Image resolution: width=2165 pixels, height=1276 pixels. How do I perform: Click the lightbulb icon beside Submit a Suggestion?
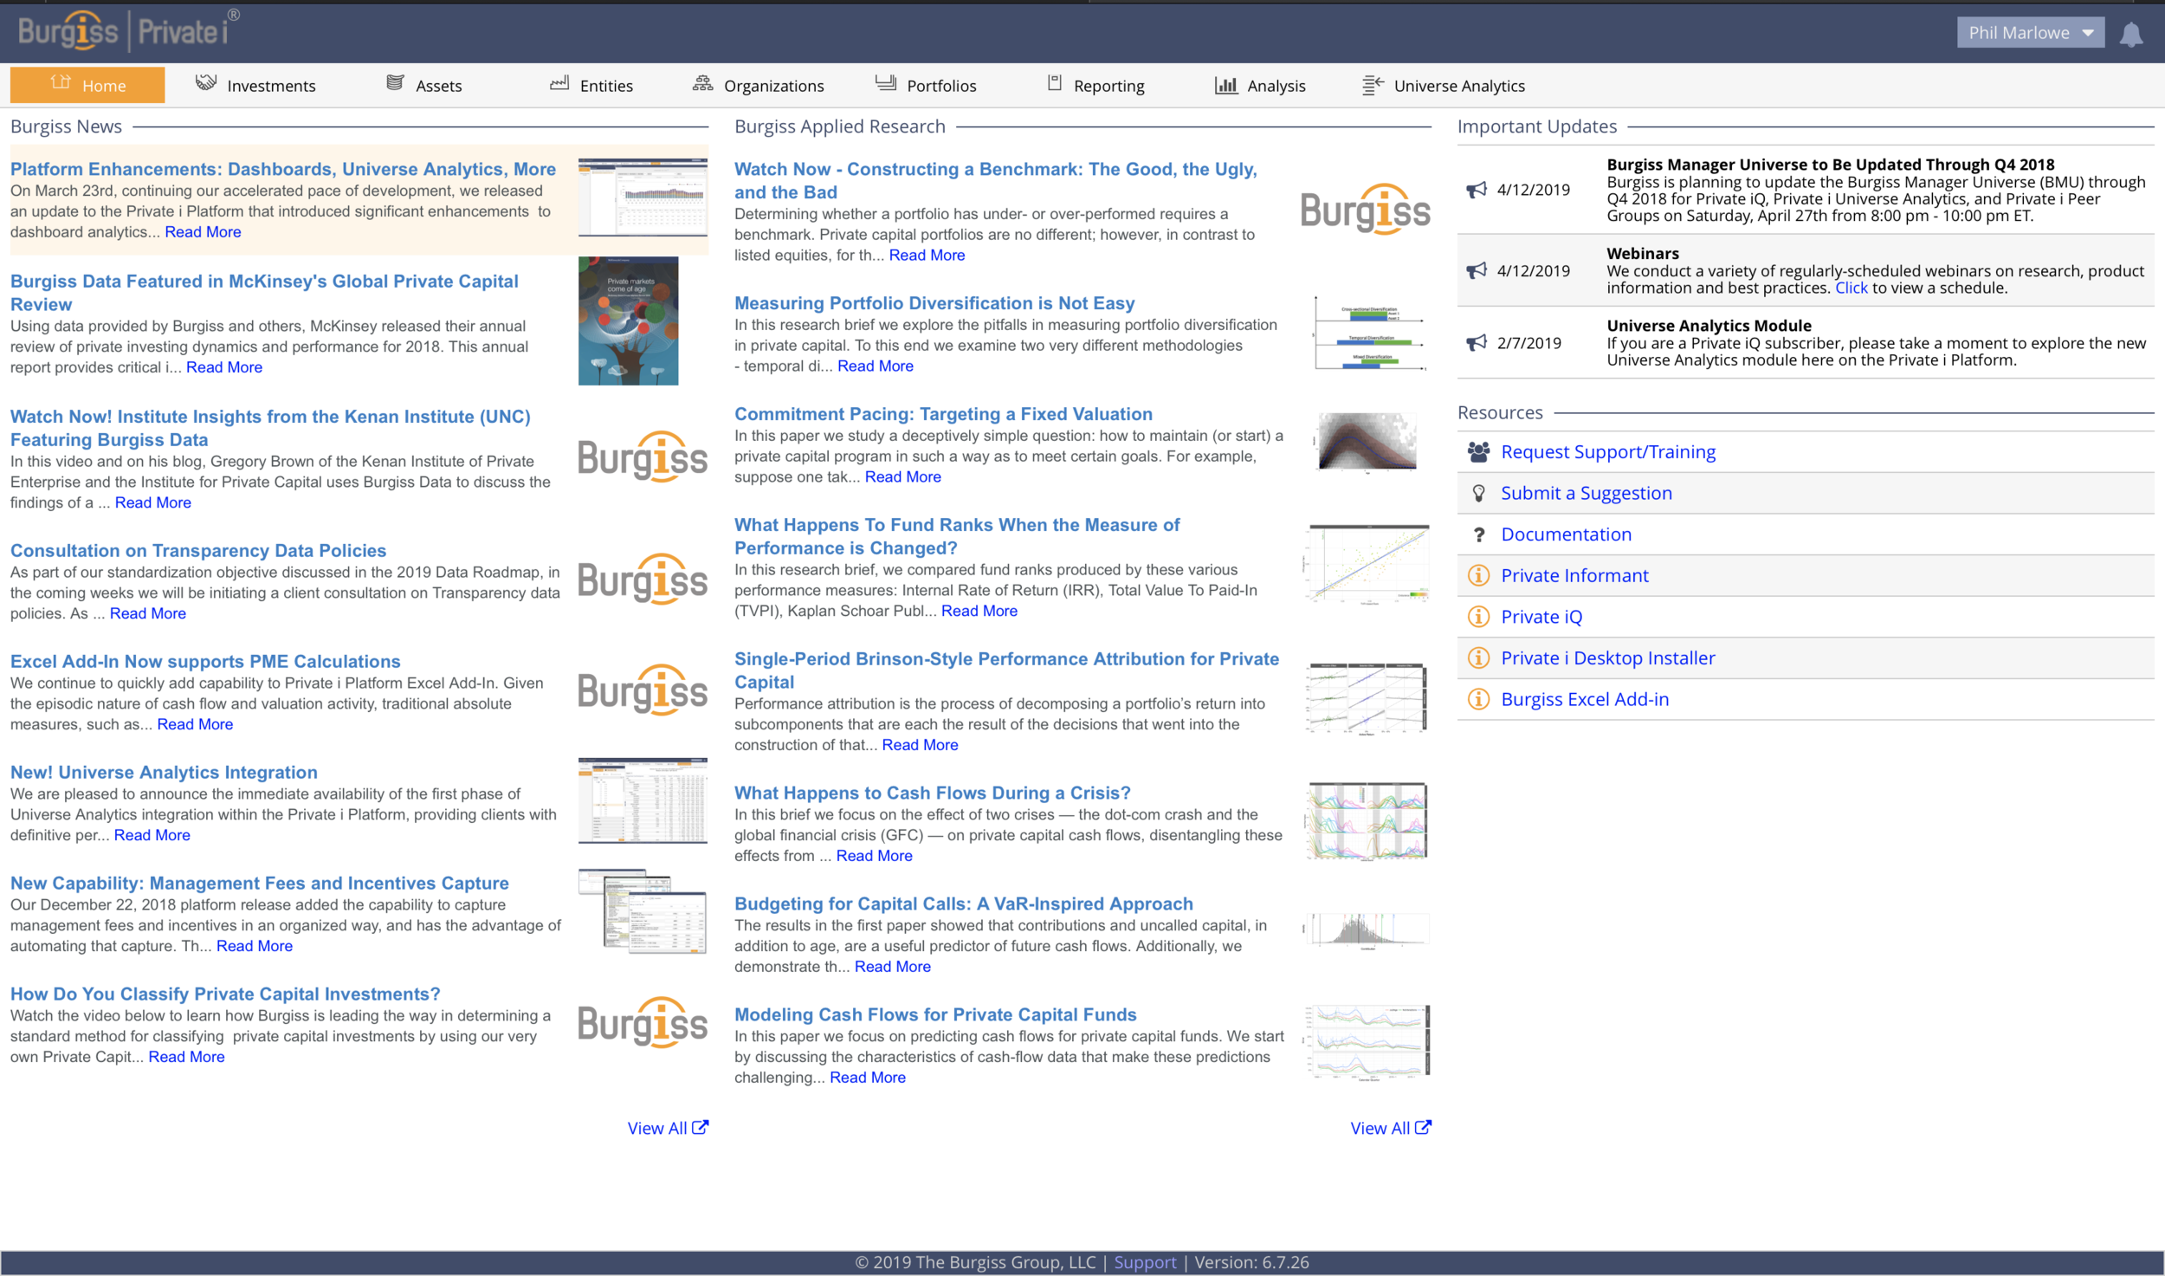1478,493
